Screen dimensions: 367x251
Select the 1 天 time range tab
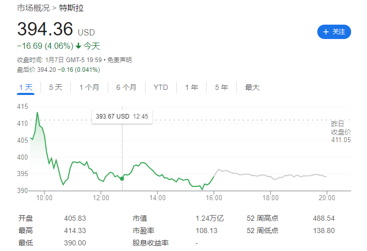(26, 87)
